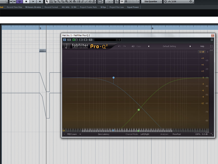Select the Glue tool

(x=59, y=2)
